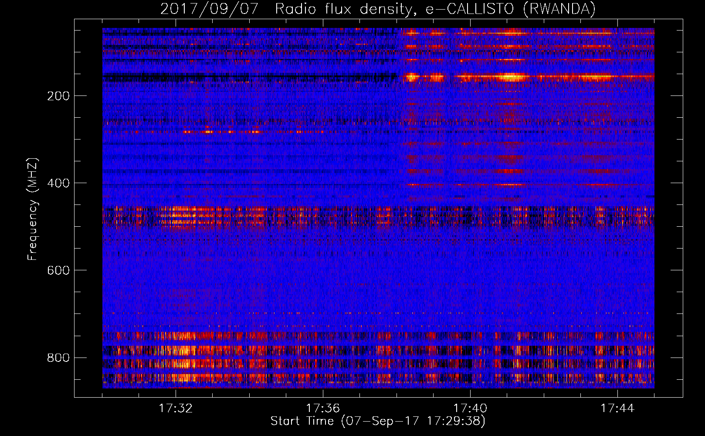Click the "Start Time (07-Sep-17 17:29:38)" axis label
Viewport: 705px width, 436px height.
tap(378, 421)
